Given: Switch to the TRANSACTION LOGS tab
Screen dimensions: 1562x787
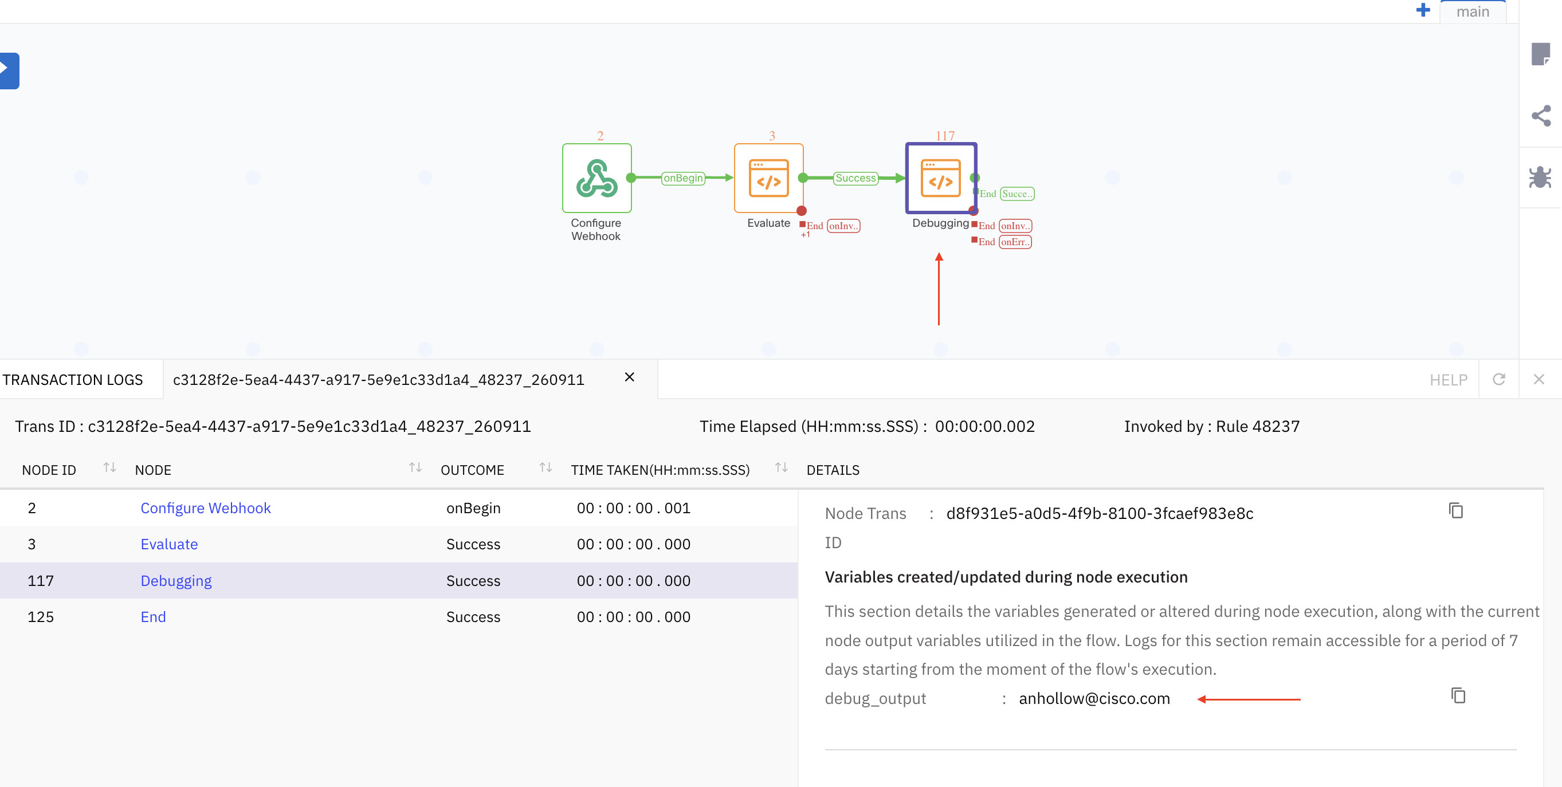Looking at the screenshot, I should 73,380.
